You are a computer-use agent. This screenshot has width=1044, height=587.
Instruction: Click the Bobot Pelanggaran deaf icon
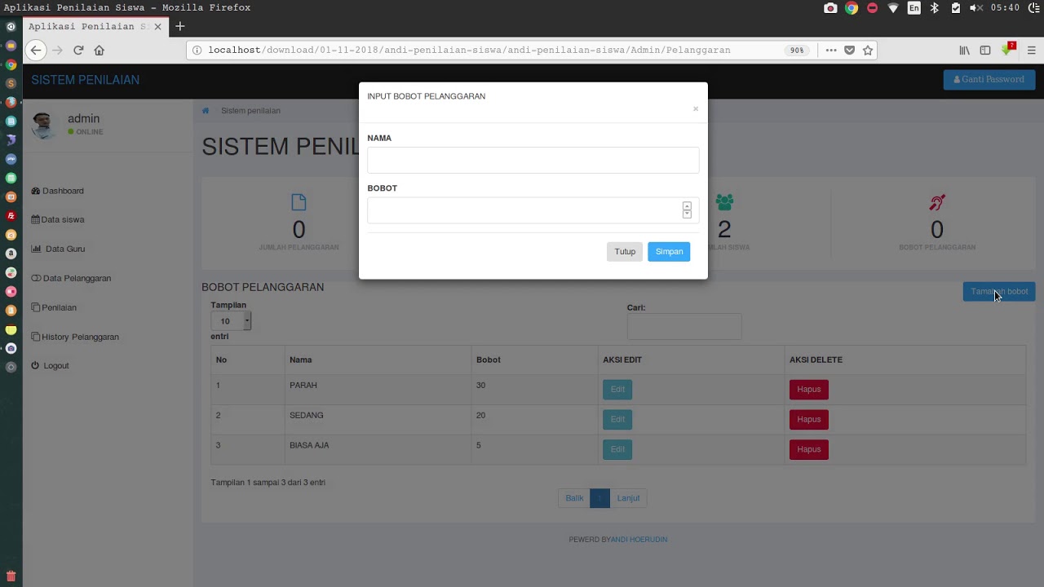tap(937, 202)
